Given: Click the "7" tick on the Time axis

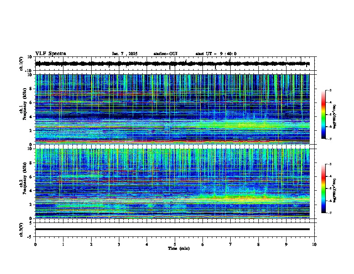Looking at the screenshot, I should pos(231,244).
